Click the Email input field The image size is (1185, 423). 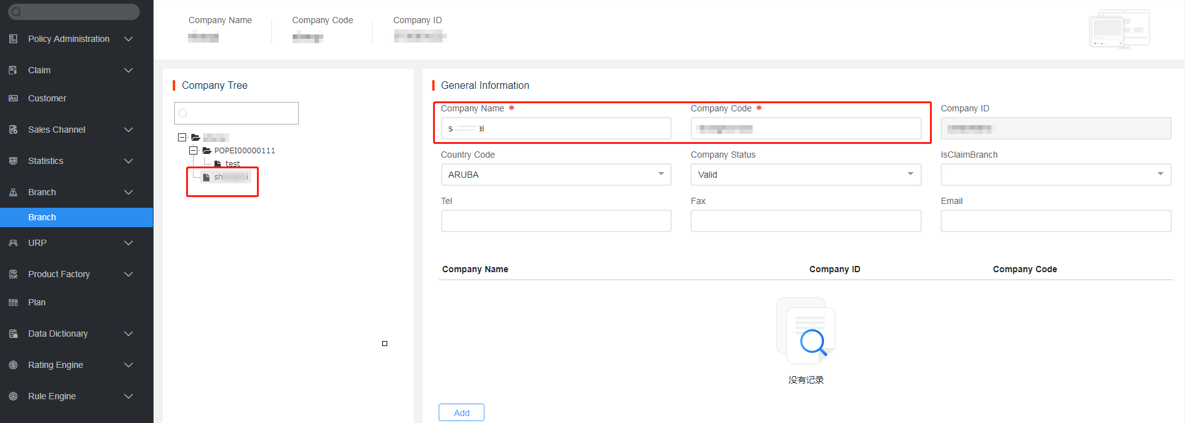pyautogui.click(x=1055, y=221)
